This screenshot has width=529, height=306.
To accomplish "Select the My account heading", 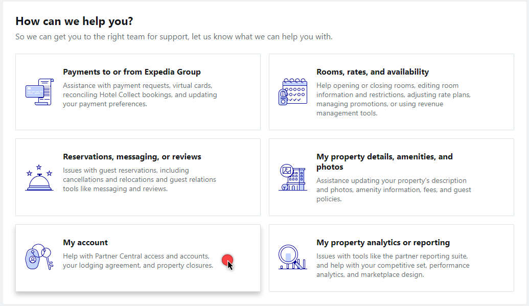I will click(85, 242).
